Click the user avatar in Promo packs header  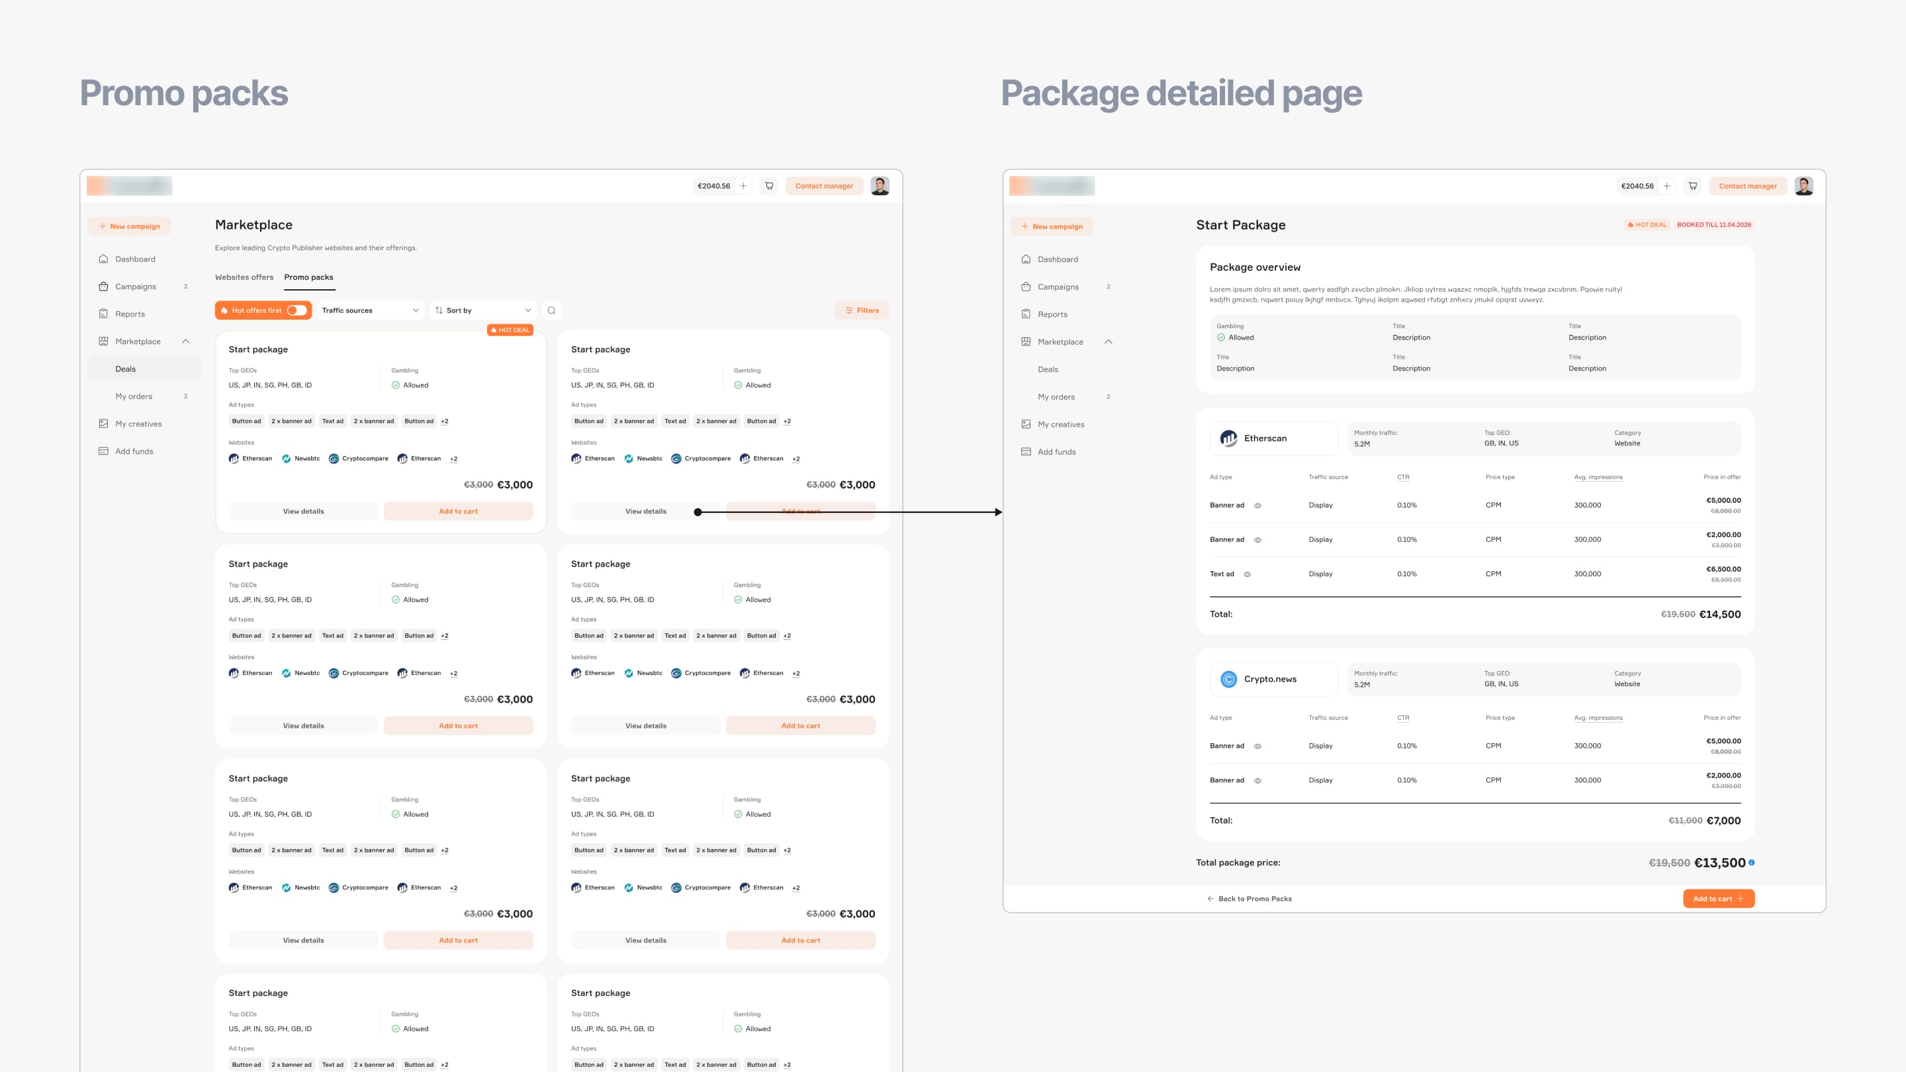(x=880, y=186)
